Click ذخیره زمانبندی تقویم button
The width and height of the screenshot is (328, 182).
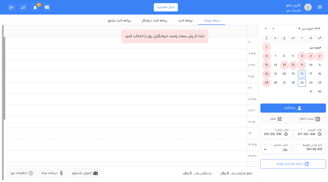[293, 164]
